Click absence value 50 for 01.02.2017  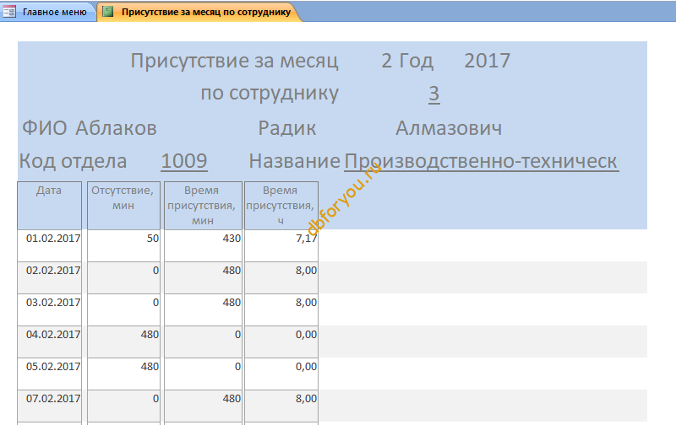(123, 245)
